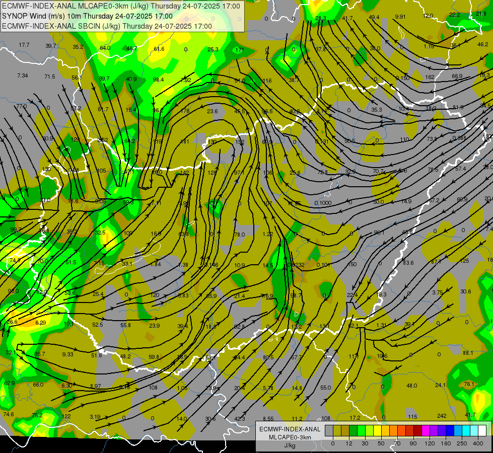
Task: Click the map value 242
Action: point(442,416)
